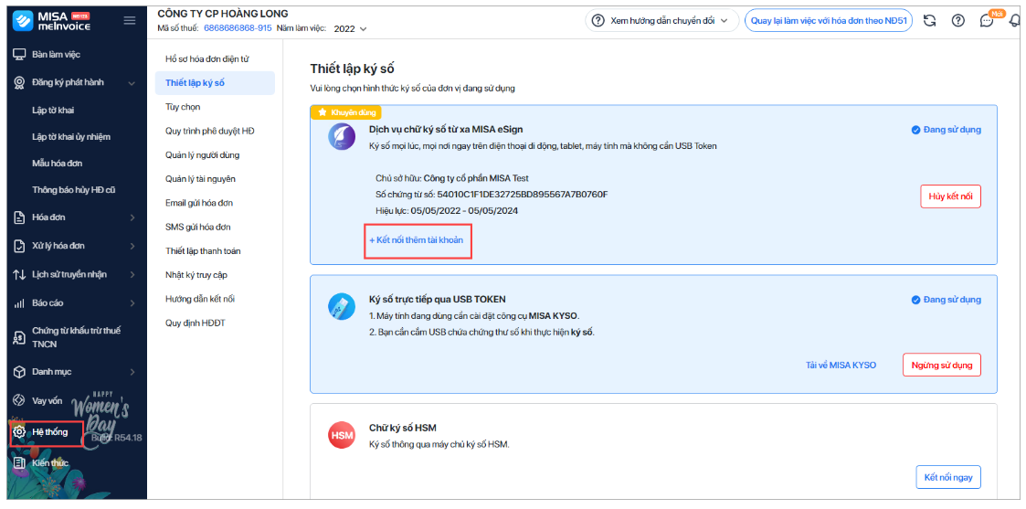Click validity text 05/05/2022 - 05/05/2024
The height and width of the screenshot is (509, 1026).
coord(465,211)
